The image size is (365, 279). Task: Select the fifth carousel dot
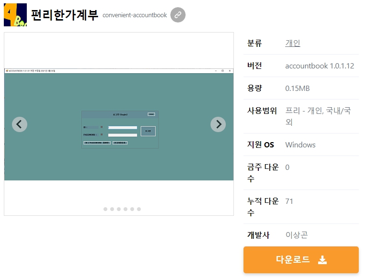(132, 209)
